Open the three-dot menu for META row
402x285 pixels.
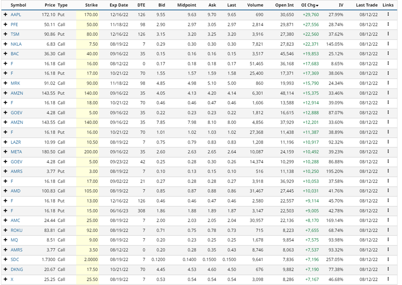click(x=388, y=152)
